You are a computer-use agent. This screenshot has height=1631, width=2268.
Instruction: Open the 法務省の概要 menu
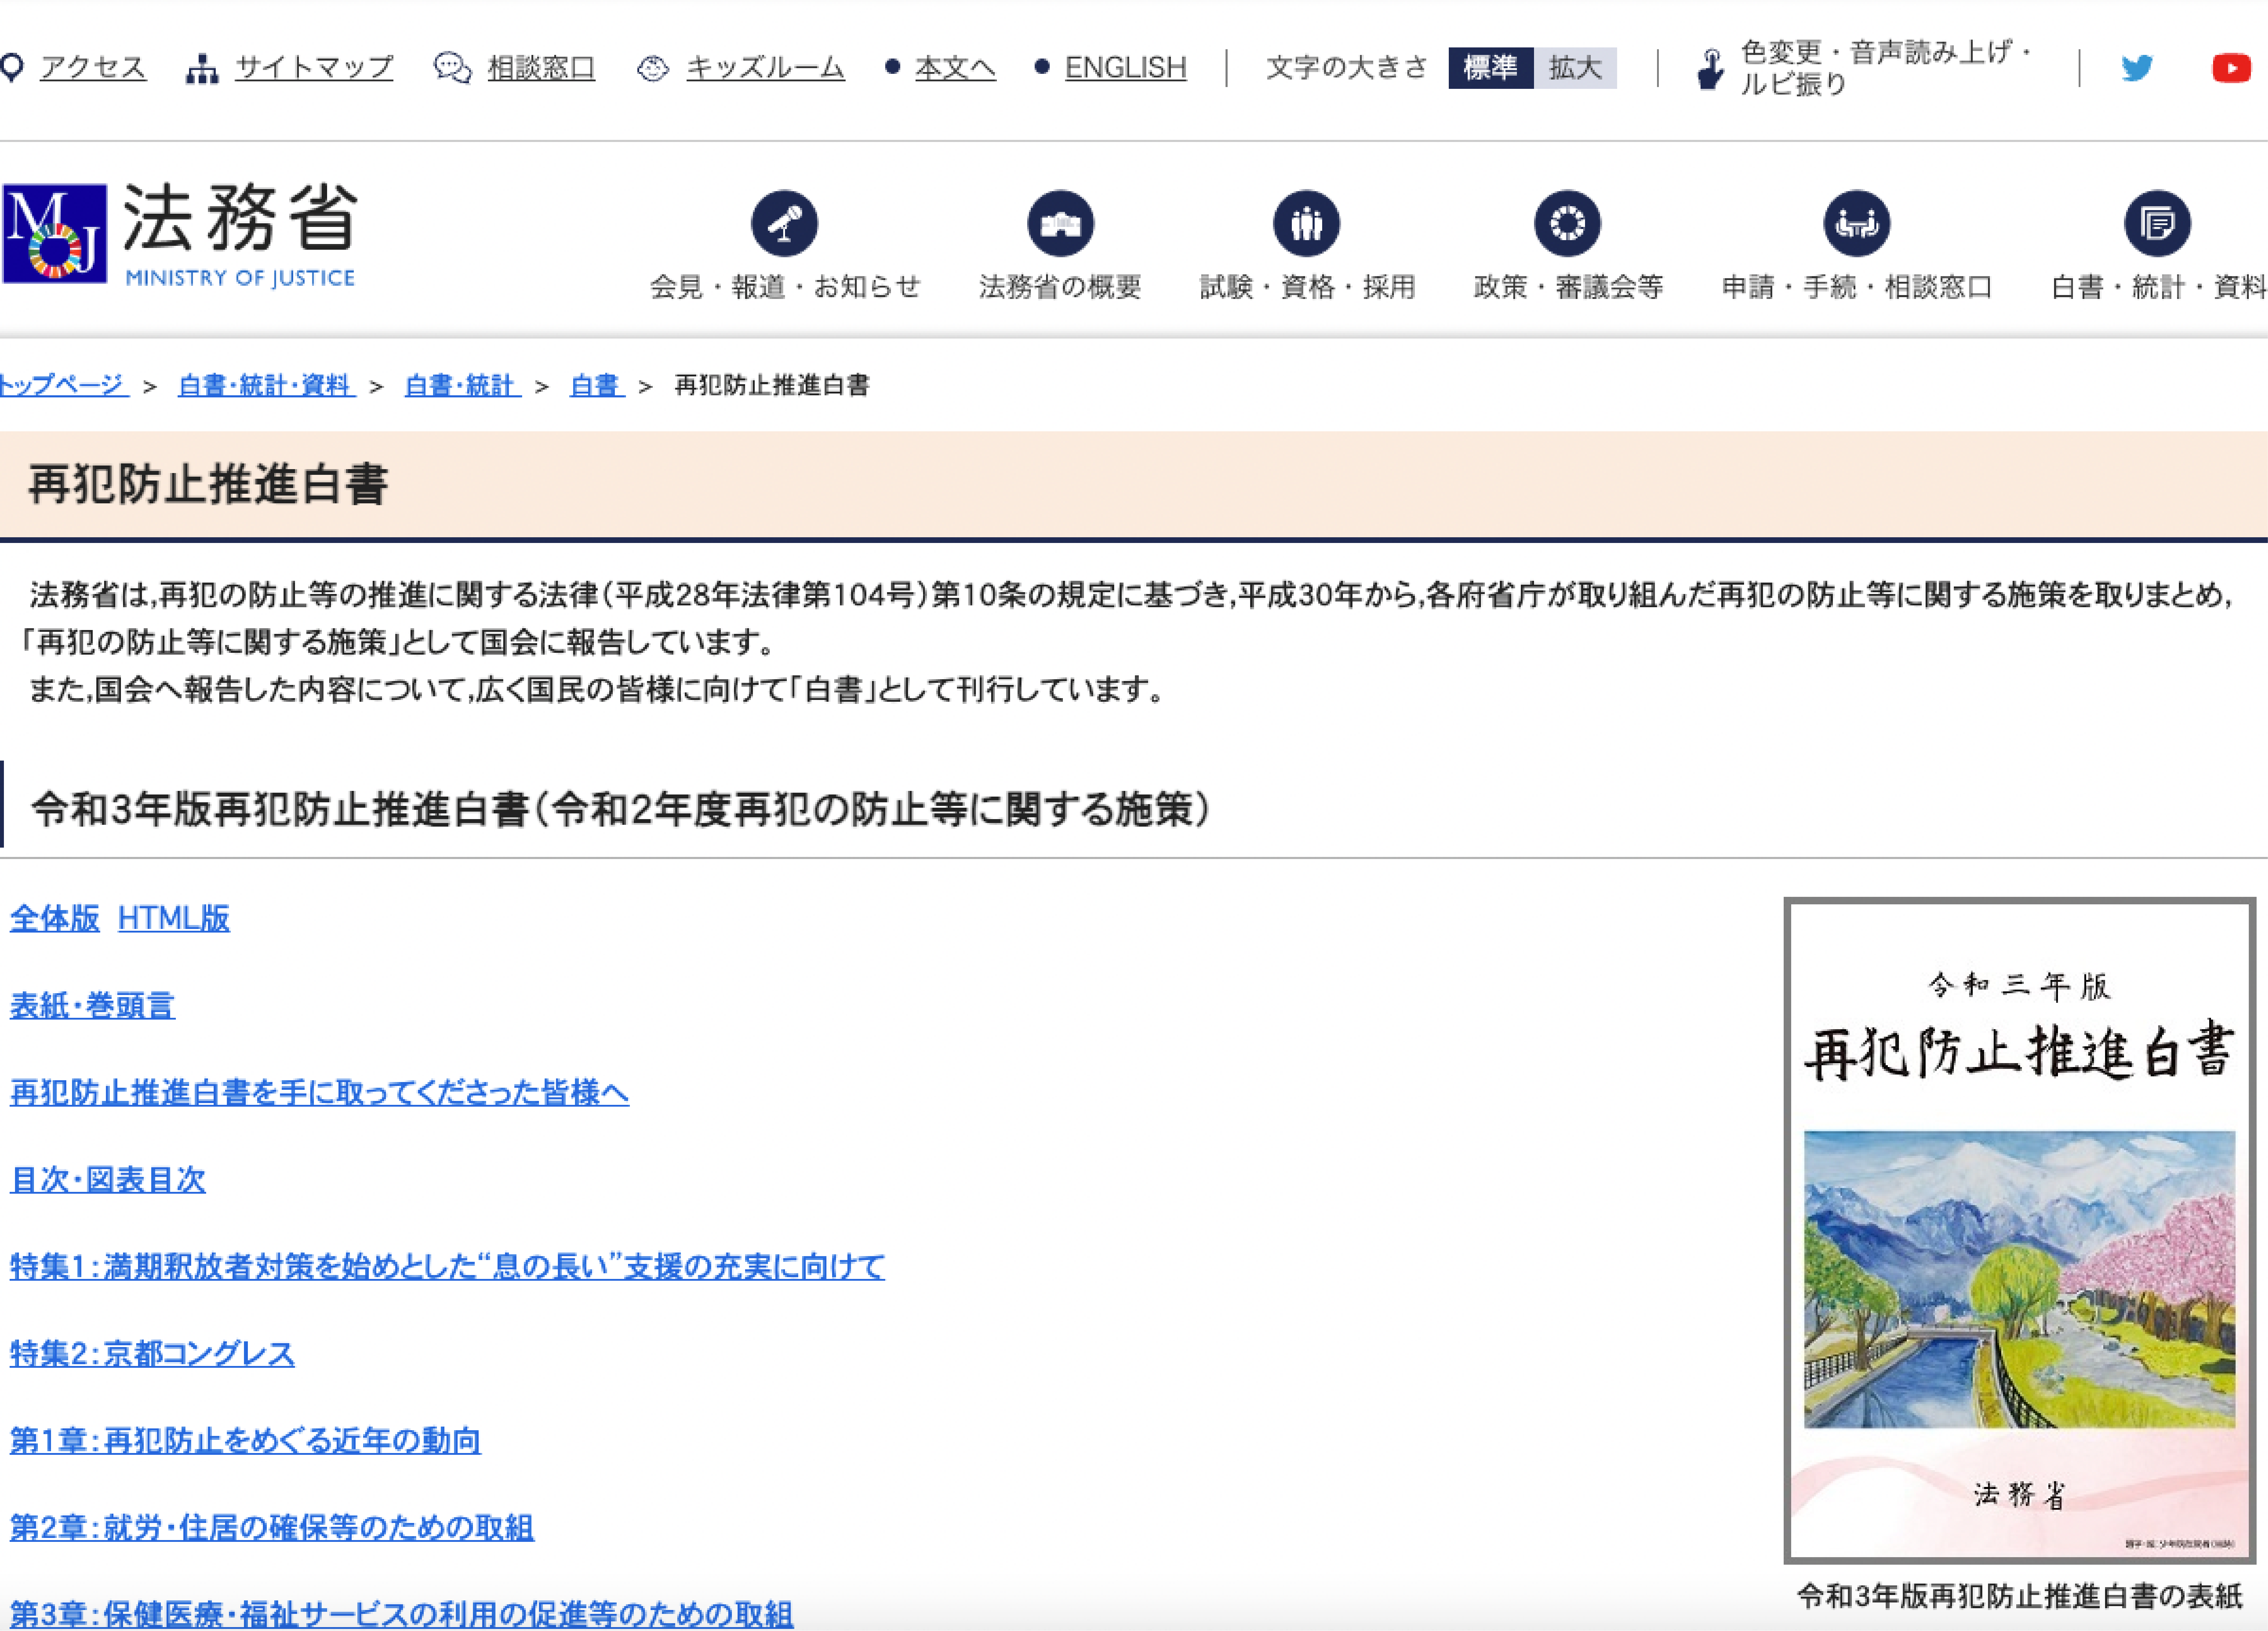[1060, 287]
